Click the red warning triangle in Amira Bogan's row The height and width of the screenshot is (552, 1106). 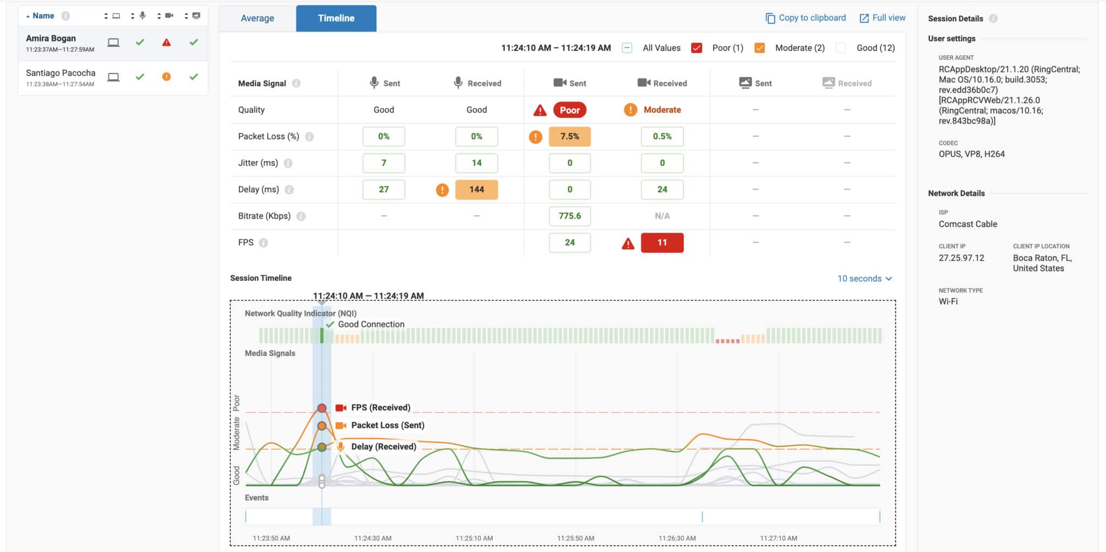(x=166, y=43)
